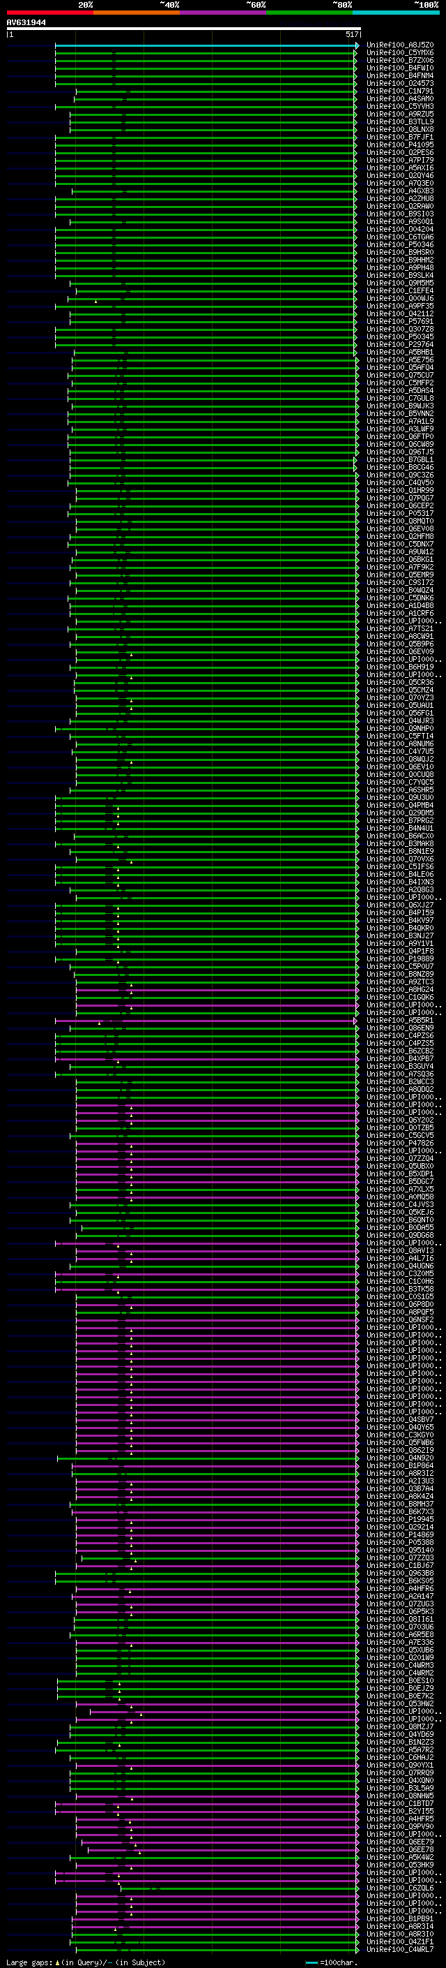The width and height of the screenshot is (446, 1968).
Task: Click hit label UniRef100_A5AX16
Action: (399, 168)
